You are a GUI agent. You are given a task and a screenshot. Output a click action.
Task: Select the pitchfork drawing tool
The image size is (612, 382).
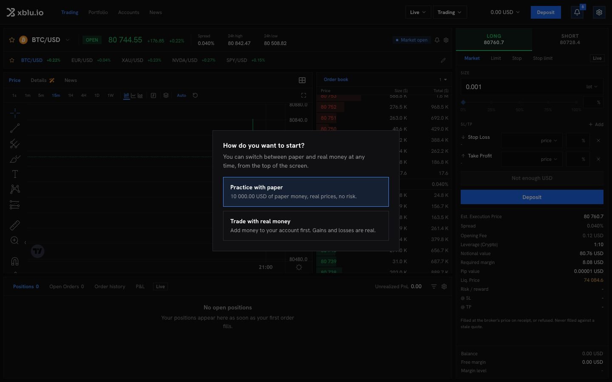point(15,143)
